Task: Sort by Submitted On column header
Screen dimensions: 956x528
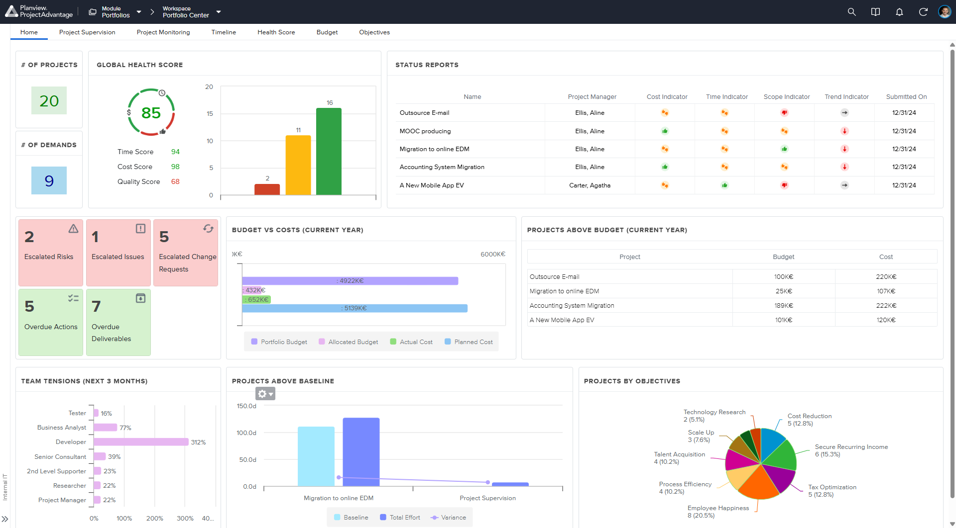Action: point(906,97)
